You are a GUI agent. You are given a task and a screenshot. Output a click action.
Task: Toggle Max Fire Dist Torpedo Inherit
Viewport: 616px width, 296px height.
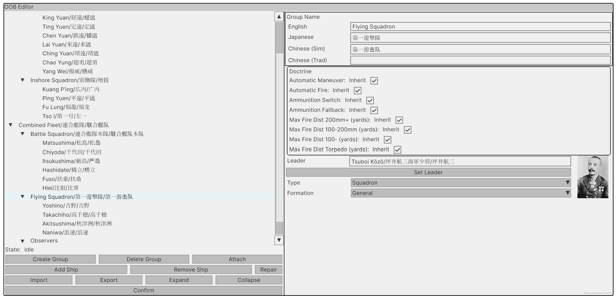tap(397, 150)
